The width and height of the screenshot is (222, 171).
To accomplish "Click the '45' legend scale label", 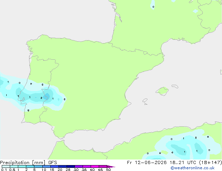I will tap(100, 170).
